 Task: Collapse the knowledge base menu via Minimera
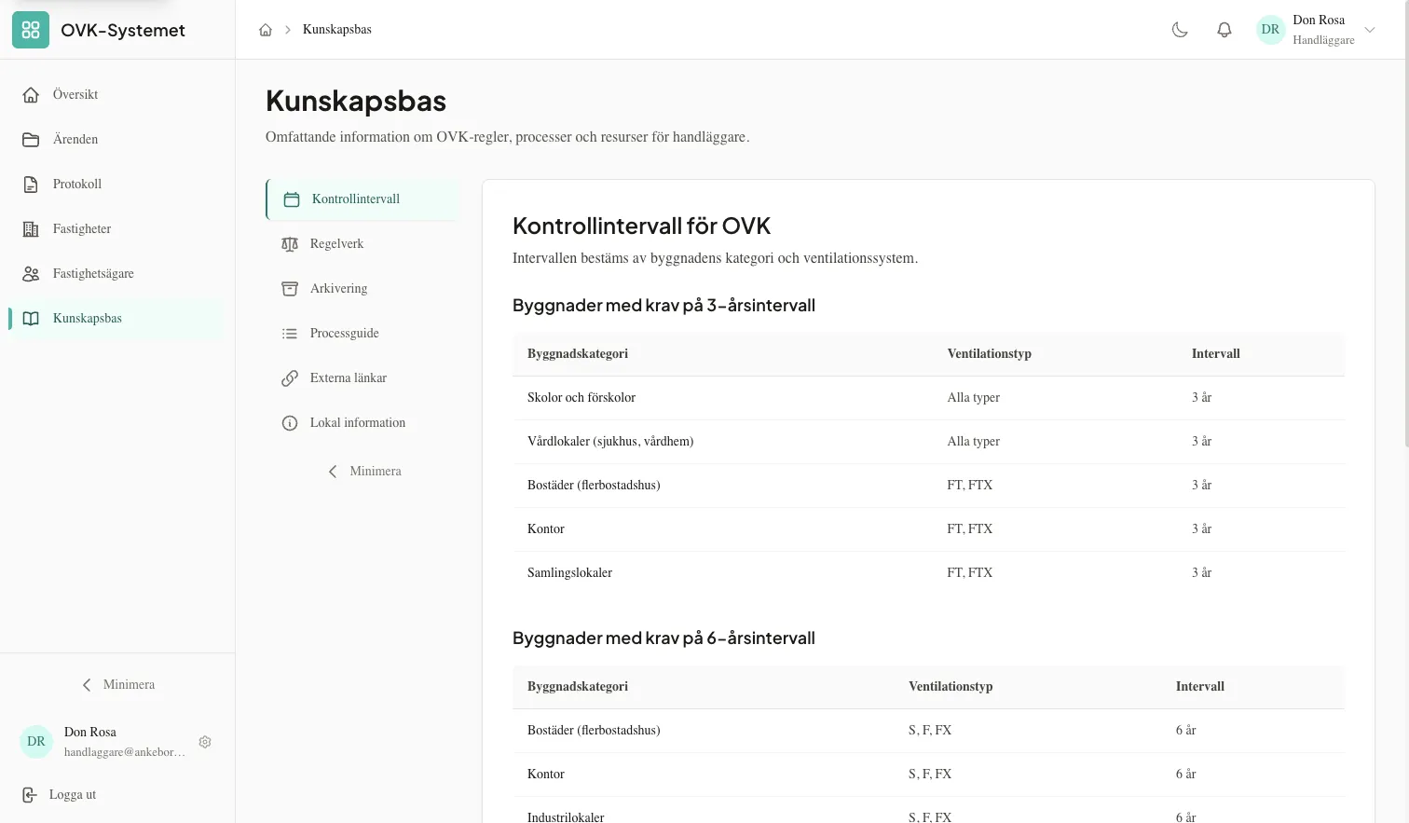365,471
